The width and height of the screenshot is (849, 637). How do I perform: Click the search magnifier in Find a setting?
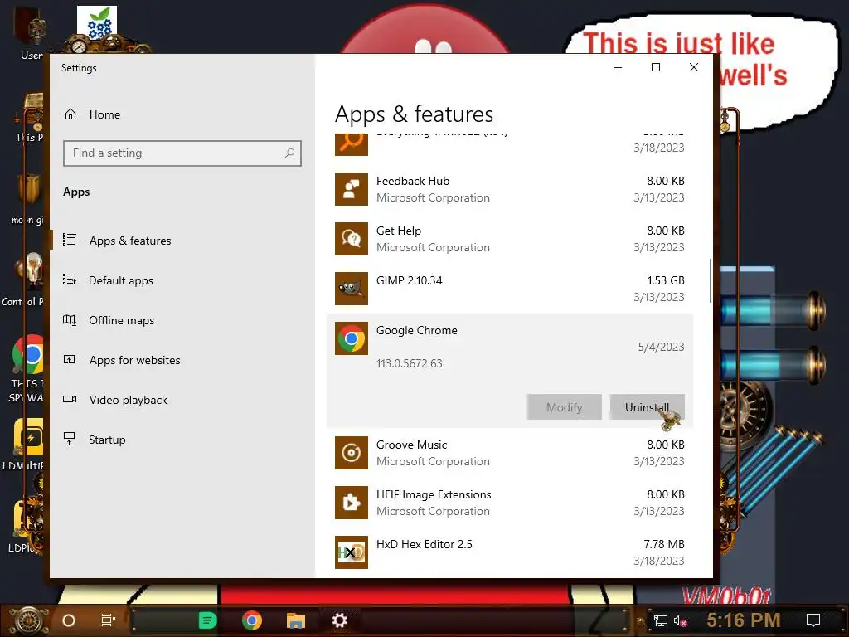(x=289, y=153)
